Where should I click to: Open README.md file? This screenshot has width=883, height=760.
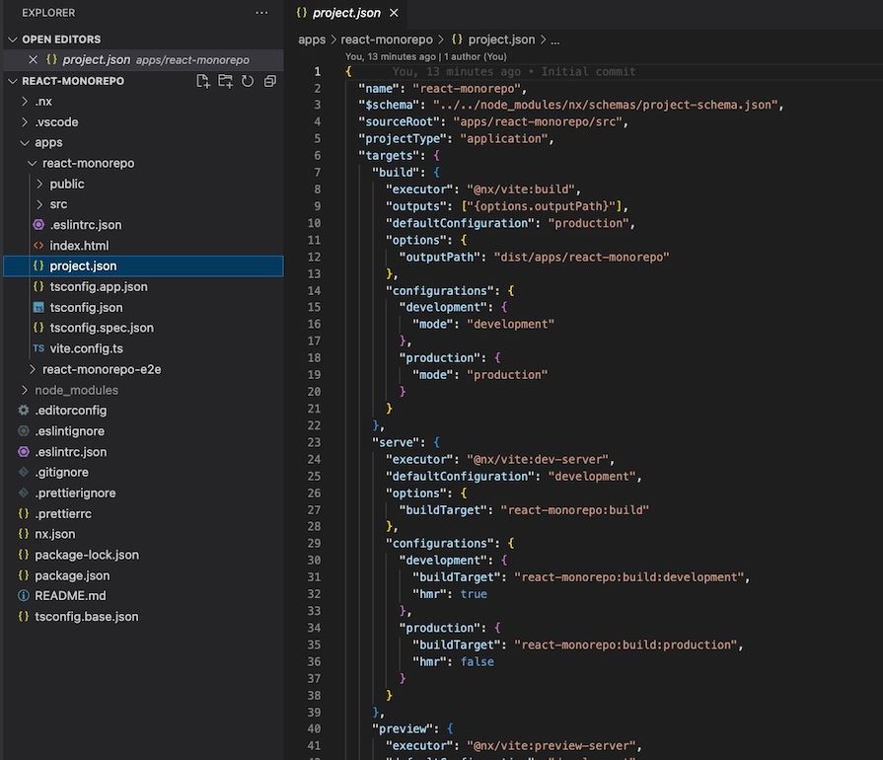point(70,596)
